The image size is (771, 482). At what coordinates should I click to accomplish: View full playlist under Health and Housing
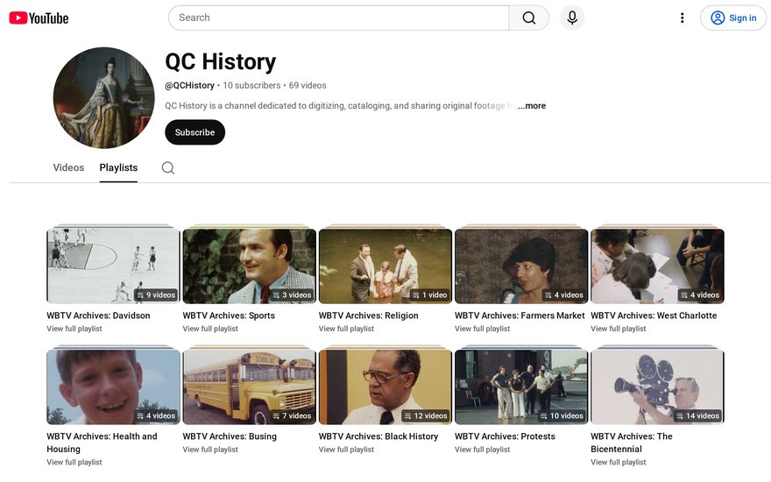[x=74, y=463]
